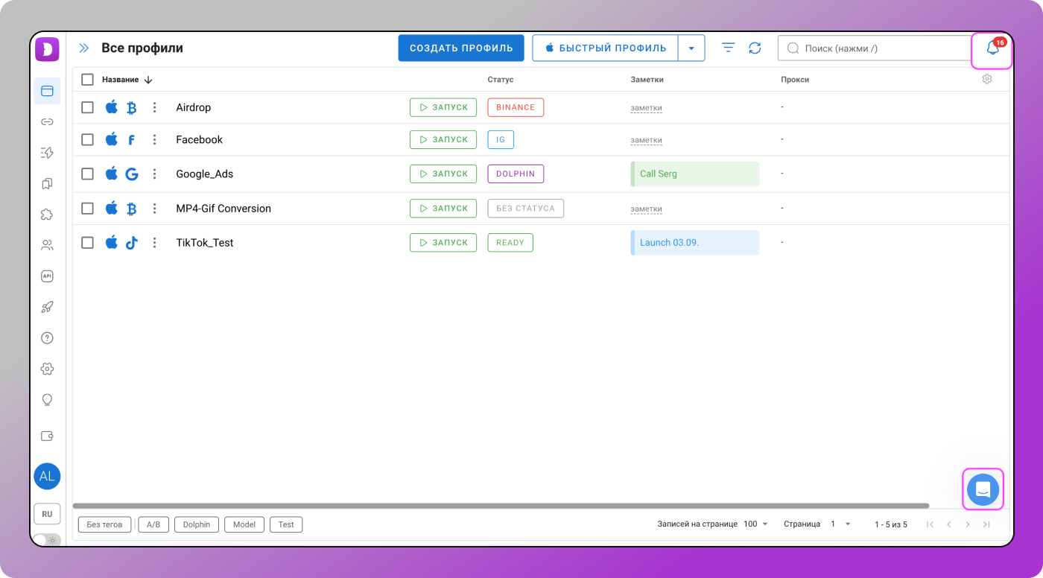This screenshot has width=1043, height=578.
Task: Open the wallet icon in sidebar
Action: 47,436
